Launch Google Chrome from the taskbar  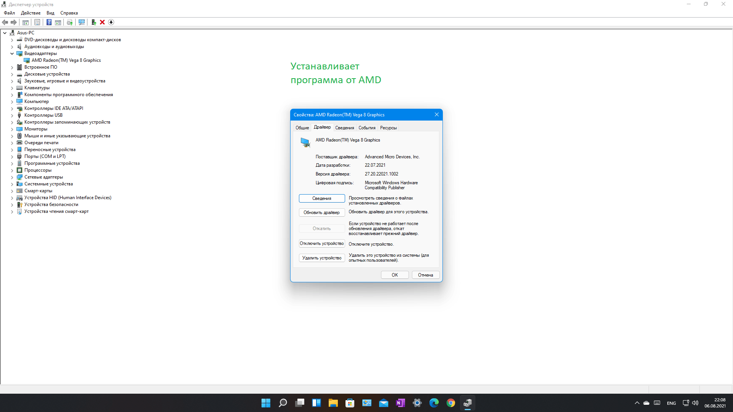451,403
